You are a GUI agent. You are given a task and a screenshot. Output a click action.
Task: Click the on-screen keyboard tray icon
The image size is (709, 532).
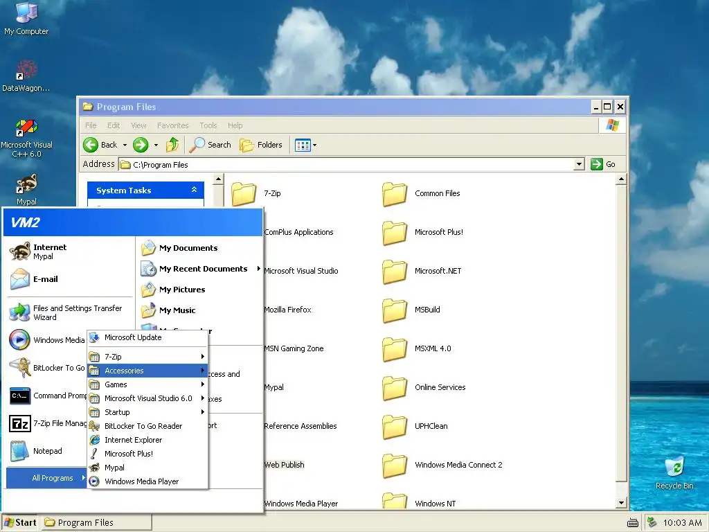(x=633, y=523)
